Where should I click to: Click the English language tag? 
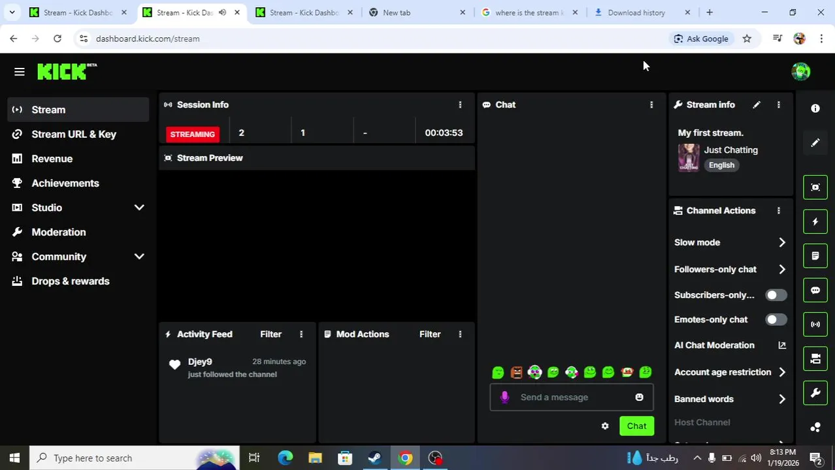click(721, 165)
